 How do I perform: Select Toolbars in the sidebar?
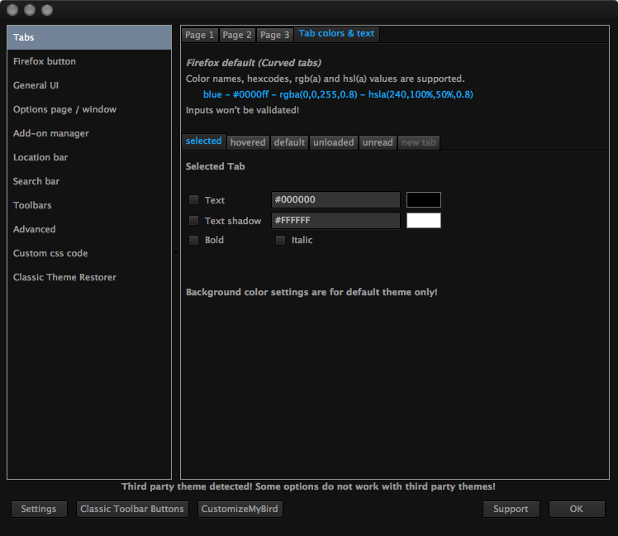89,205
